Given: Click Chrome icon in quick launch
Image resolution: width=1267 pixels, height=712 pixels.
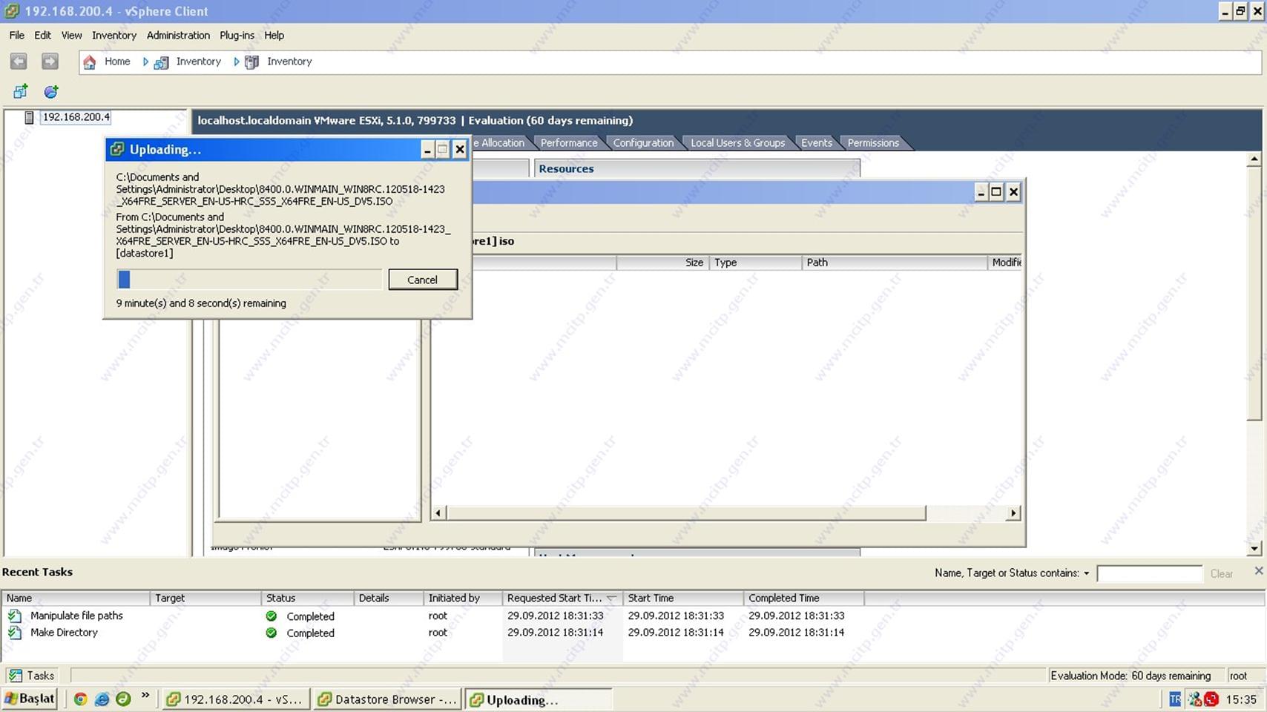Looking at the screenshot, I should point(81,699).
